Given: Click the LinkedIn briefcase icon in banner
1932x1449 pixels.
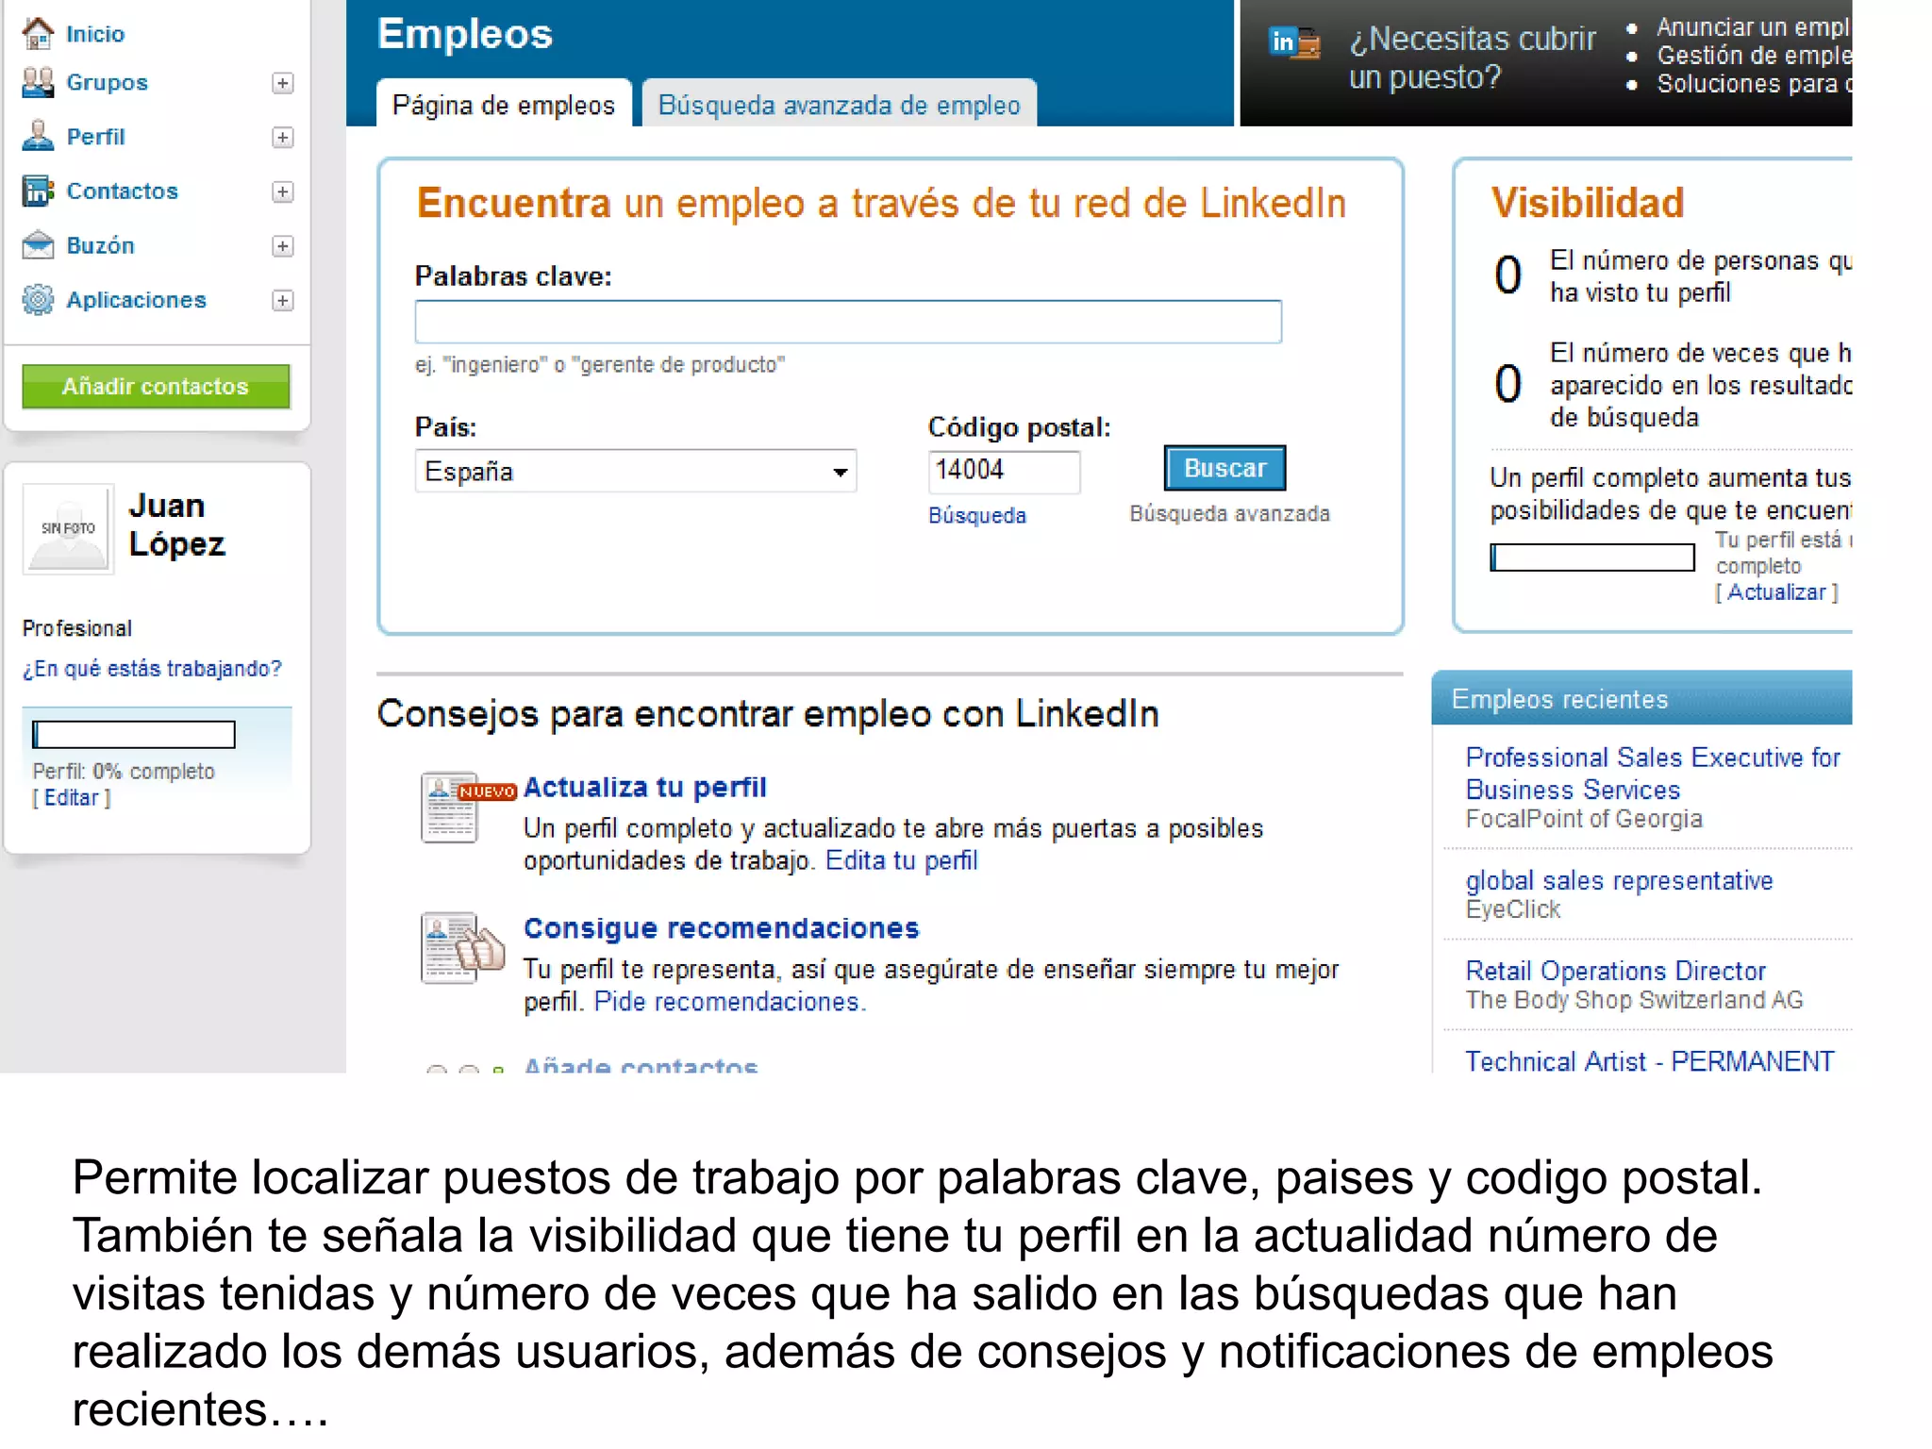Looking at the screenshot, I should point(1295,42).
